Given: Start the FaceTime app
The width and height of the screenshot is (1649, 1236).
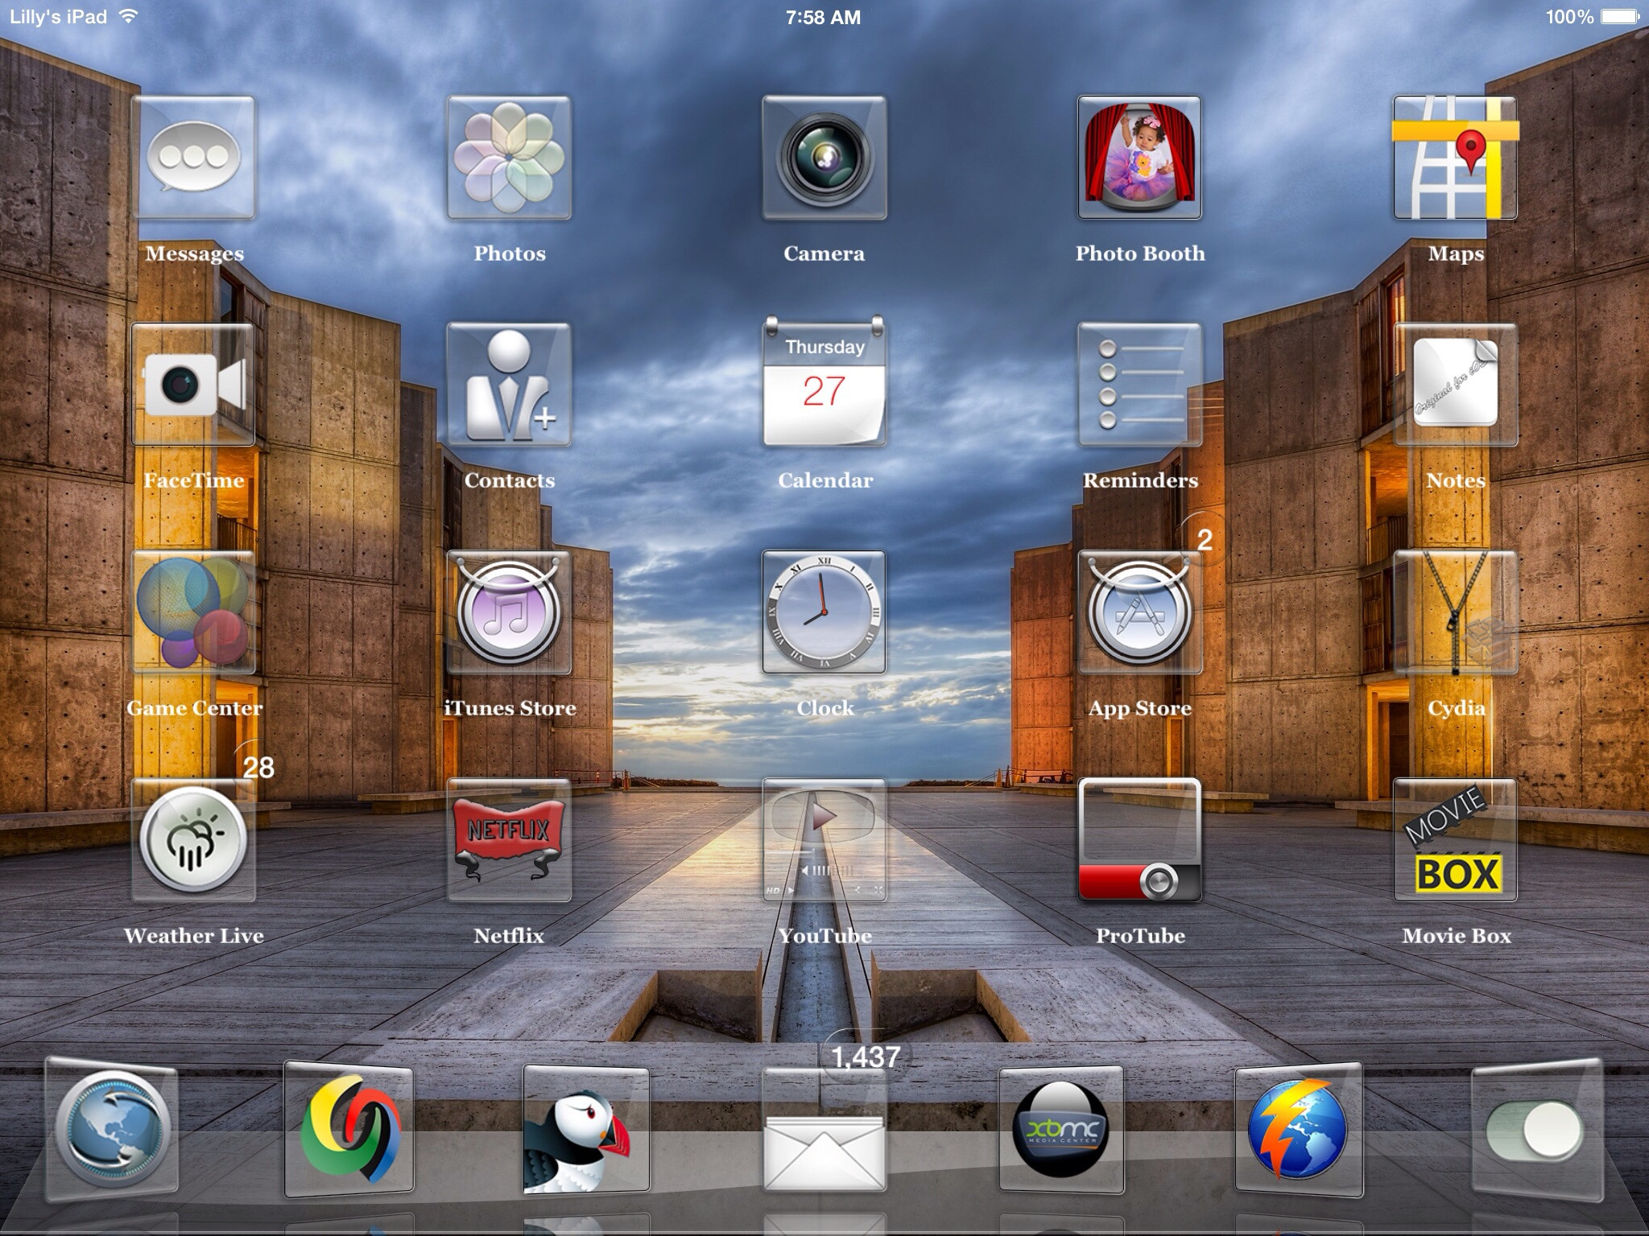Looking at the screenshot, I should [193, 385].
